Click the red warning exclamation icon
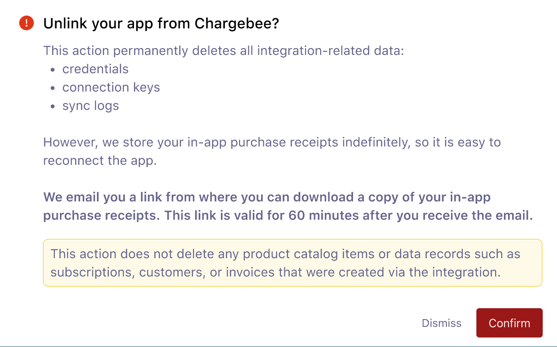 [x=27, y=23]
